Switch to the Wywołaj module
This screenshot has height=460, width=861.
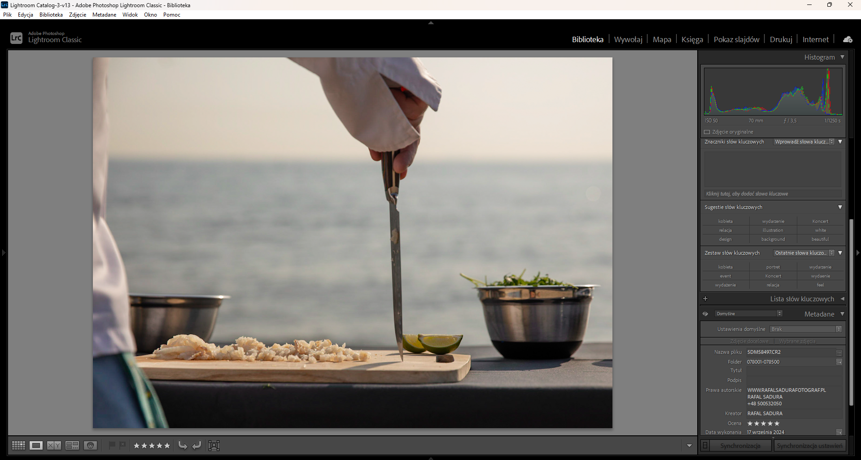point(628,39)
